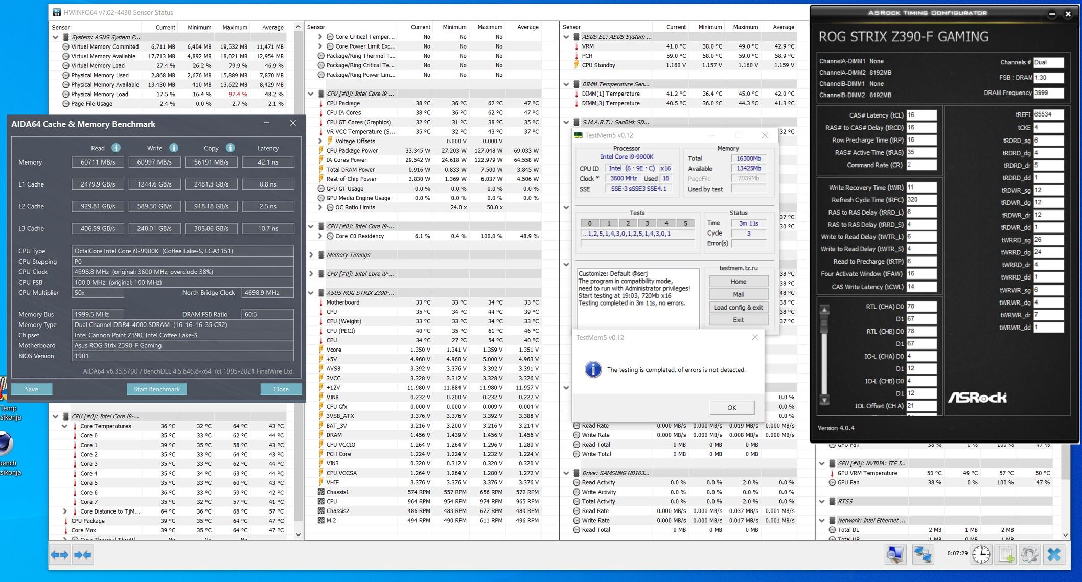Click the ASRock timings scrollbar down arrow
The width and height of the screenshot is (1082, 582).
pyautogui.click(x=824, y=400)
